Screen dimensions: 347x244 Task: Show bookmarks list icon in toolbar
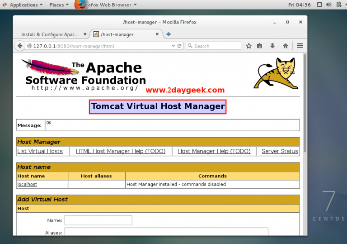click(260, 46)
